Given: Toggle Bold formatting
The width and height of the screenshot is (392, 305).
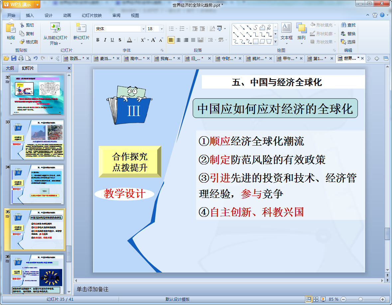Looking at the screenshot, I should pos(98,40).
